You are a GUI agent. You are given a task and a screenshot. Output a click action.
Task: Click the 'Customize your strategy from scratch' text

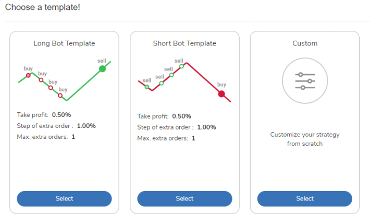coord(305,139)
